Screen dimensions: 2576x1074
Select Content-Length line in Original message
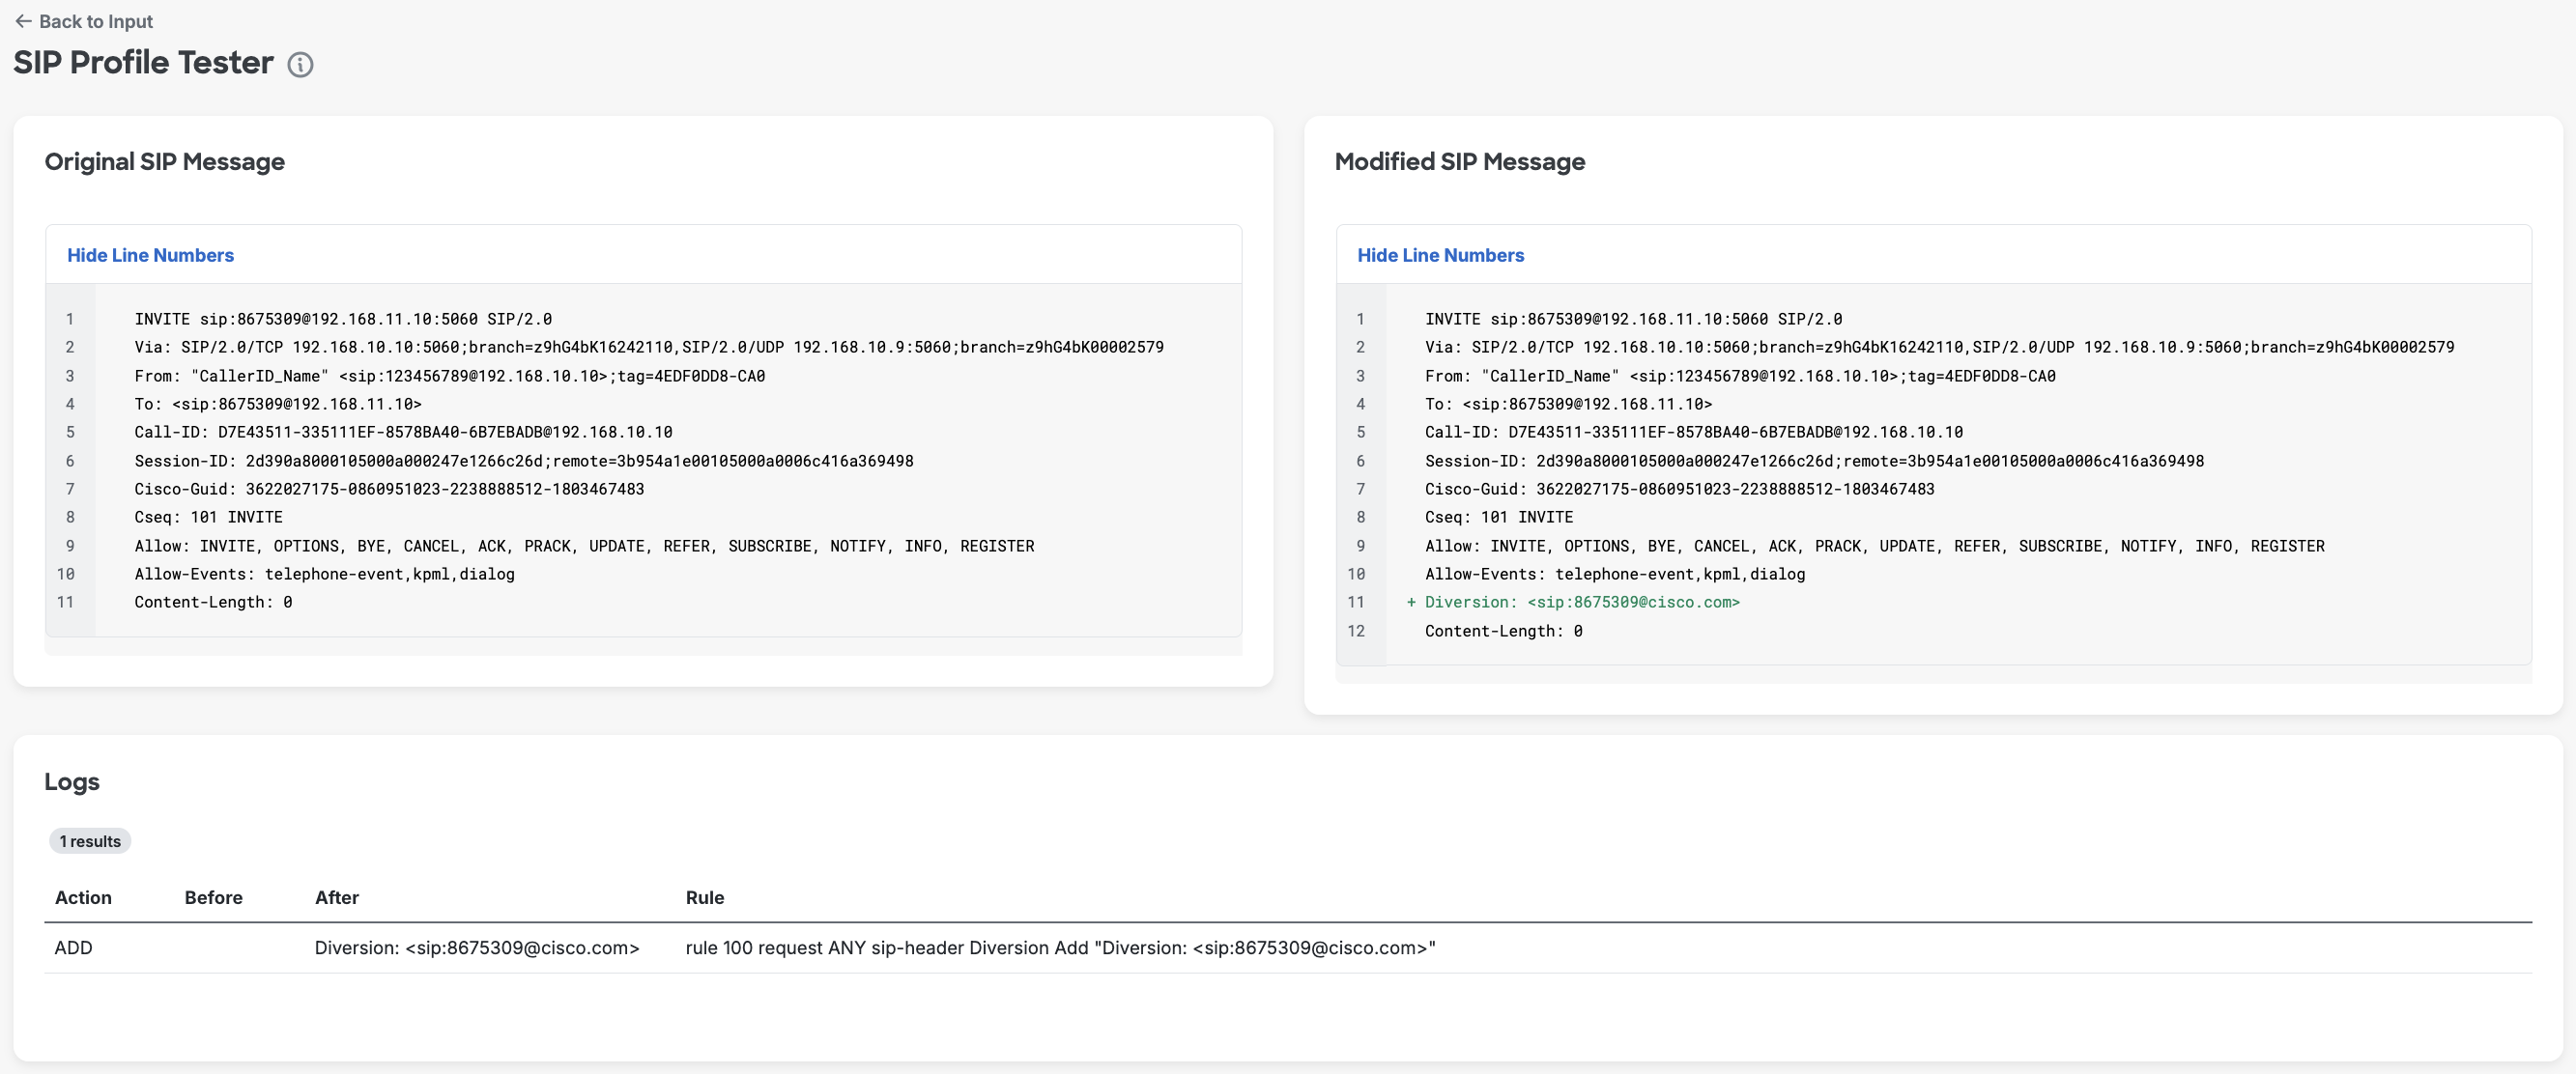coord(213,602)
